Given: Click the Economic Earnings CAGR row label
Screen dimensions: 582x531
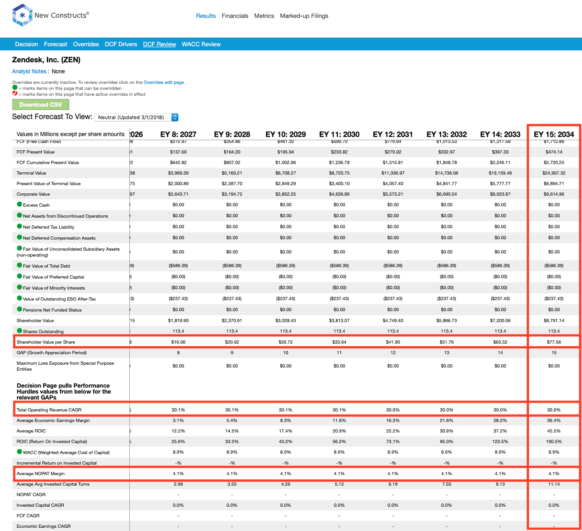Looking at the screenshot, I should coord(44,526).
